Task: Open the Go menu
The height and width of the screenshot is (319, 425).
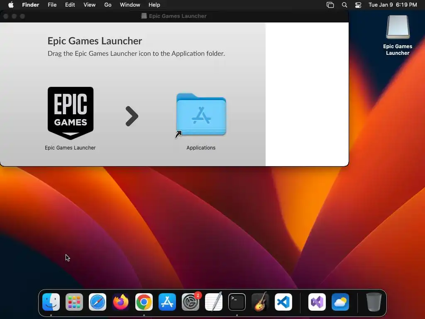Action: 108,5
